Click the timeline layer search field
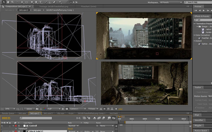Viewport: 212px width, 132px height. click(x=36, y=118)
